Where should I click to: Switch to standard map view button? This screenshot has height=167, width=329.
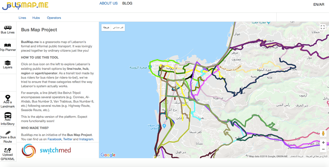point(107,27)
